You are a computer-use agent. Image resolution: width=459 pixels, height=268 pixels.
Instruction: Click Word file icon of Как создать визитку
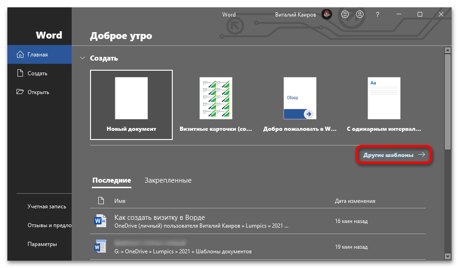point(100,221)
